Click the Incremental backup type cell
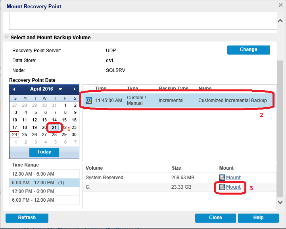Viewport: 286px width, 229px height. [x=171, y=100]
